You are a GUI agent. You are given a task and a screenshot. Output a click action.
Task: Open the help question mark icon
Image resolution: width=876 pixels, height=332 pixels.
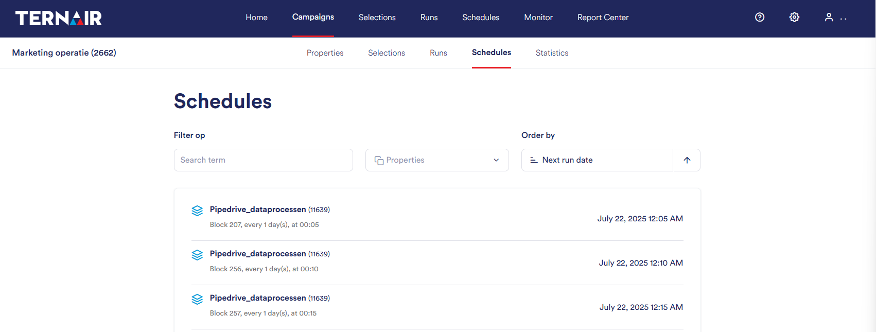(x=760, y=18)
